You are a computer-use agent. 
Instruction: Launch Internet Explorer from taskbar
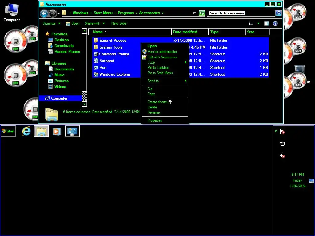point(26,131)
